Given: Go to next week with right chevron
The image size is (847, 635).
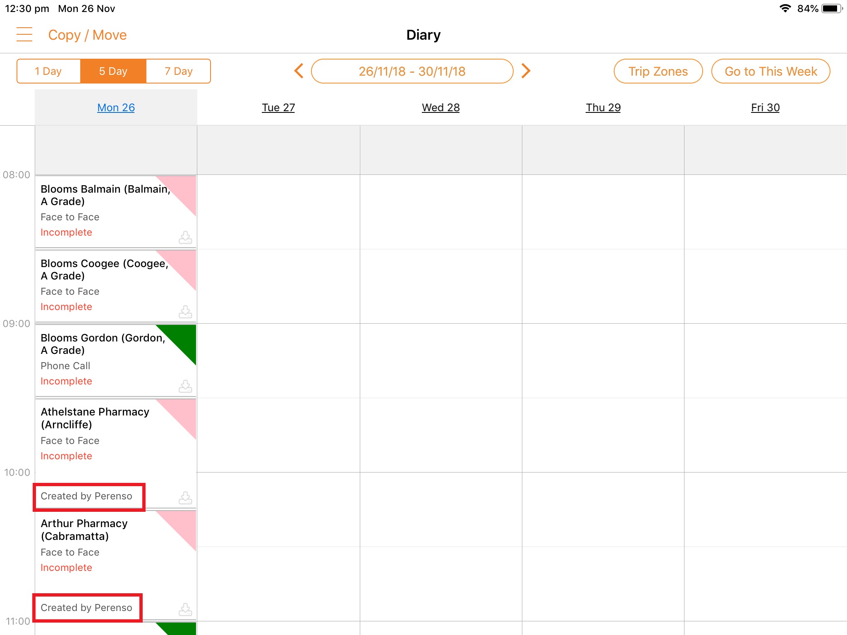Looking at the screenshot, I should [526, 71].
